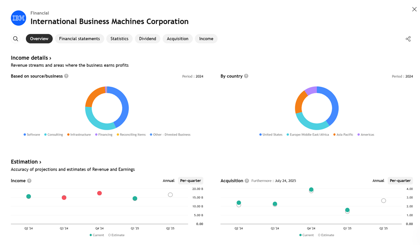Click the 'Furthermore : July 24, 2025' text
This screenshot has width=420, height=245.
(274, 181)
